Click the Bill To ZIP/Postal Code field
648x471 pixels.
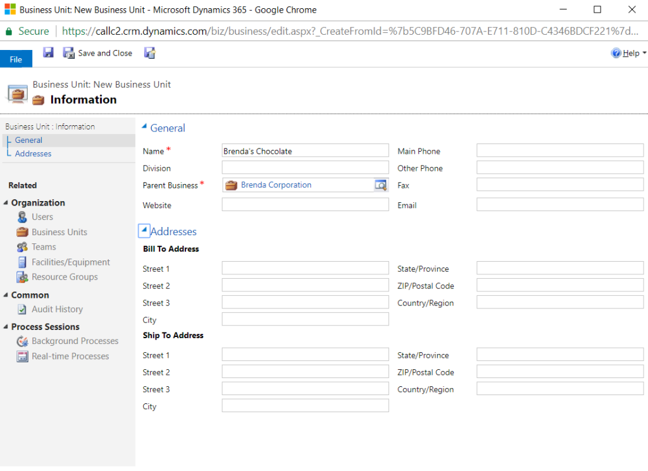pyautogui.click(x=560, y=285)
